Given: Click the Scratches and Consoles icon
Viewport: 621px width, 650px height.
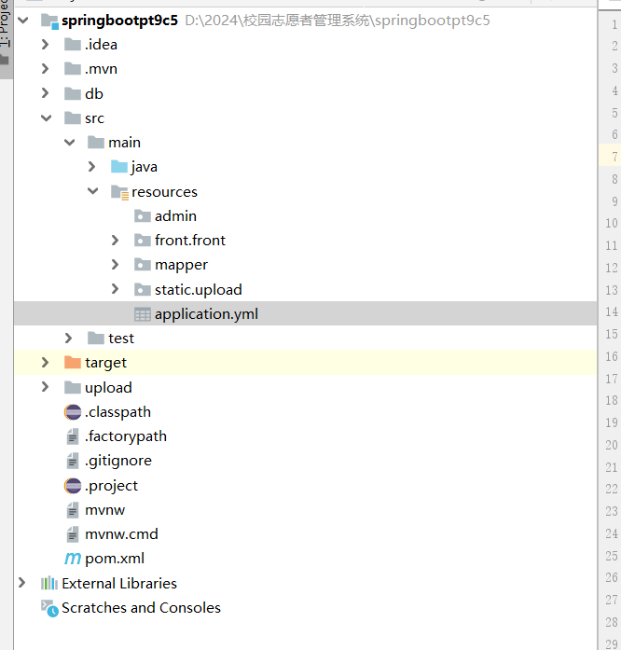Looking at the screenshot, I should click(49, 608).
